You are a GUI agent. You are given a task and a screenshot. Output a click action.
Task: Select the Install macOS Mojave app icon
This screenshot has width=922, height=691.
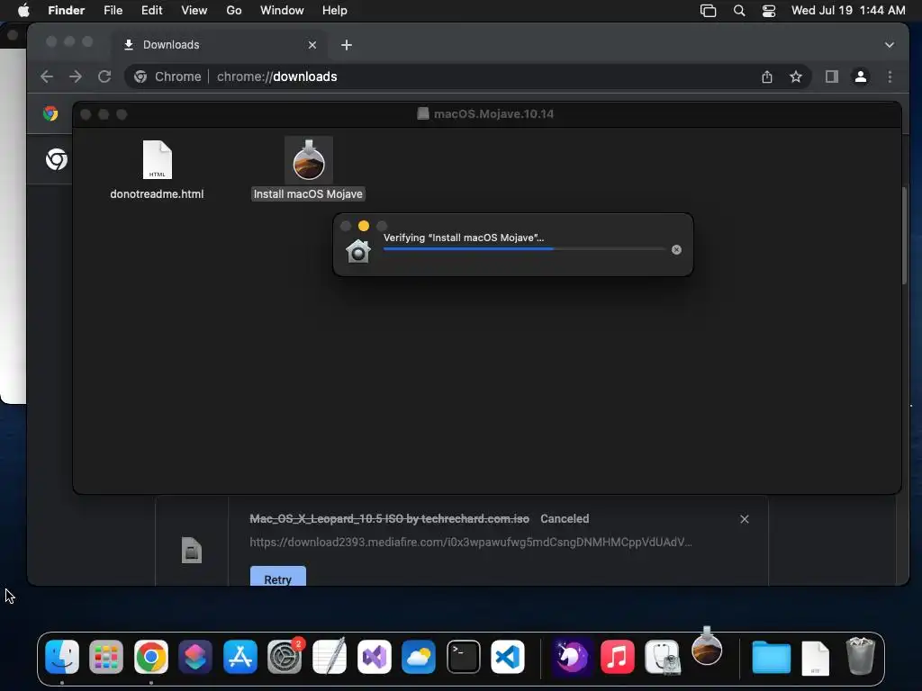(x=309, y=160)
